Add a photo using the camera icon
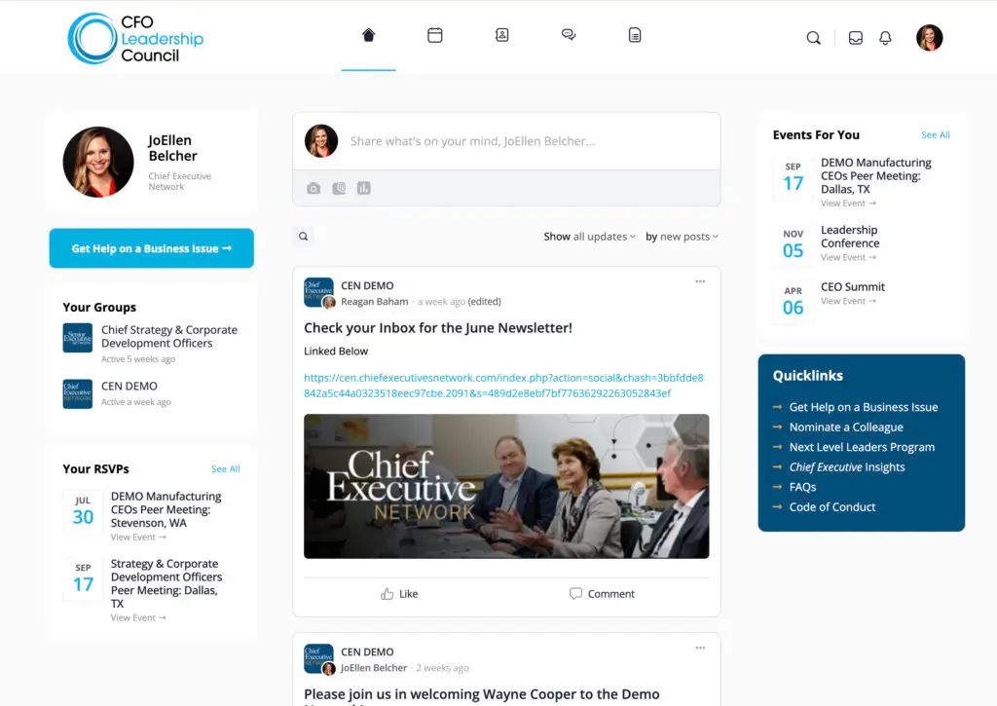997x706 pixels. click(314, 188)
